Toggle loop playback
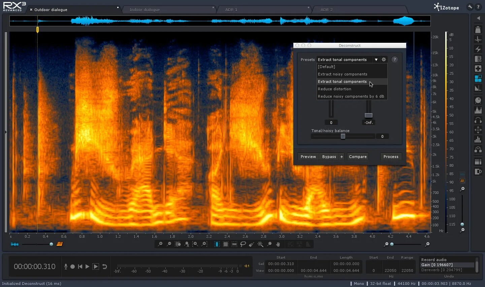The height and width of the screenshot is (287, 485). pos(105,266)
